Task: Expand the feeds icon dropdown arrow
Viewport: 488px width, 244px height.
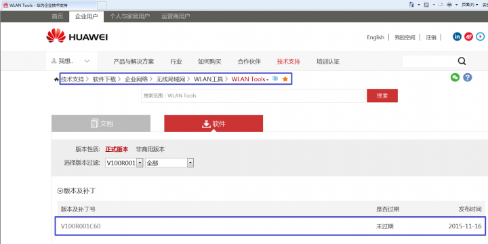Action: click(434, 5)
